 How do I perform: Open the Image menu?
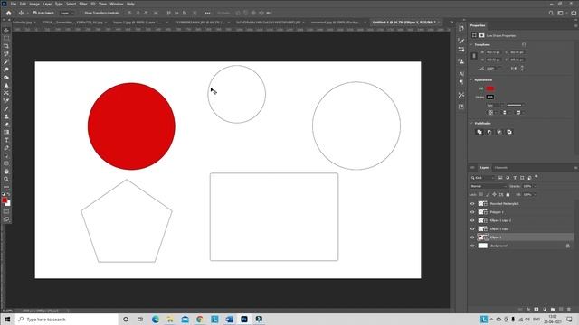tap(34, 4)
